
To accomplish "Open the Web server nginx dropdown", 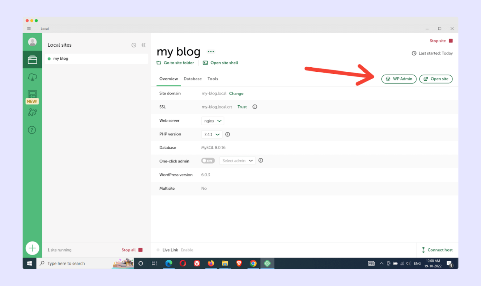I will coord(213,121).
